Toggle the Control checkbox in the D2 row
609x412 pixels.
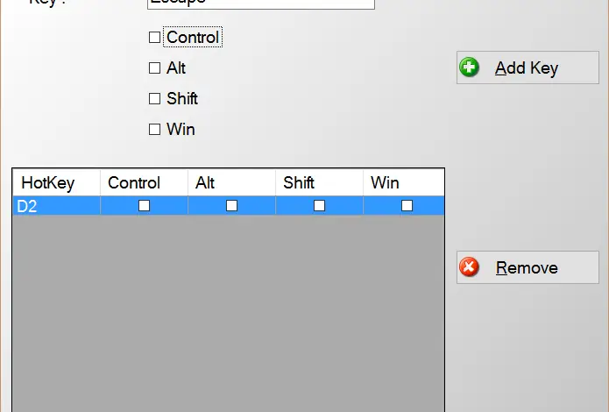[145, 206]
